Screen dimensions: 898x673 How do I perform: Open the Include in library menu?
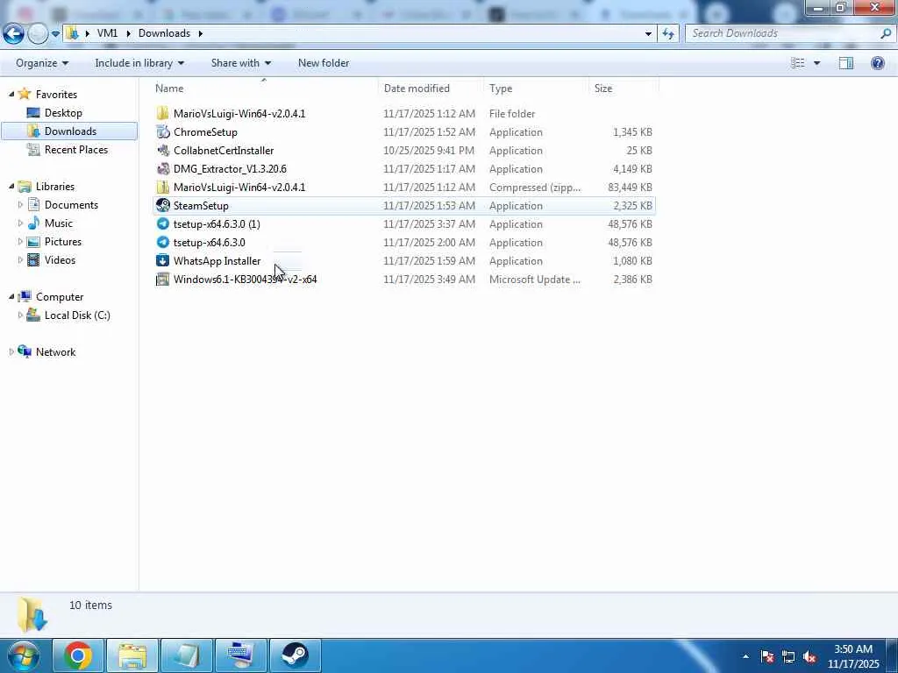[x=139, y=63]
